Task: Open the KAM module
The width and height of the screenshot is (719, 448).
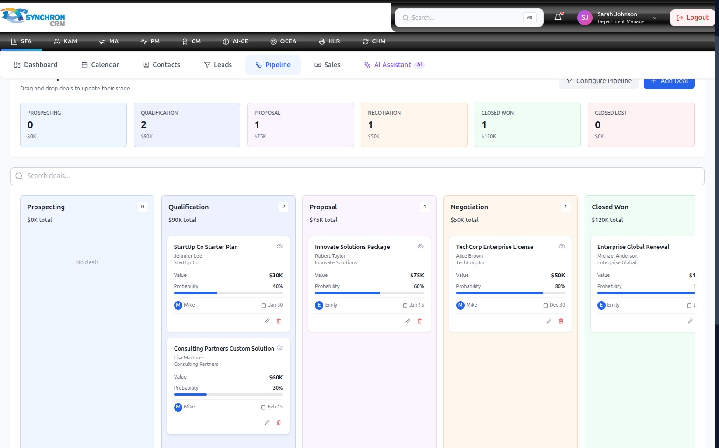Action: [65, 41]
